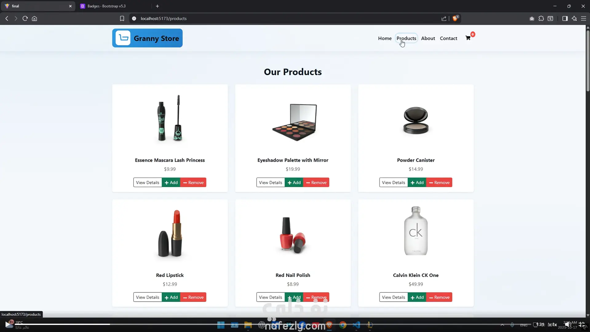This screenshot has width=590, height=332.
Task: Click the Eyeshadow Palette product image
Action: pos(295,122)
